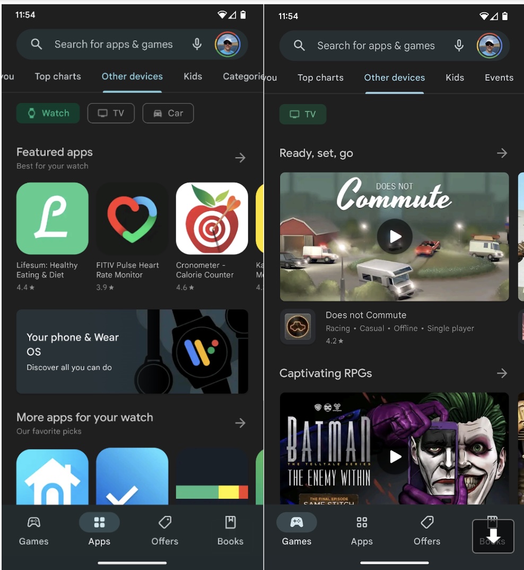
Task: Expand Featured apps with the arrow
Action: (240, 158)
